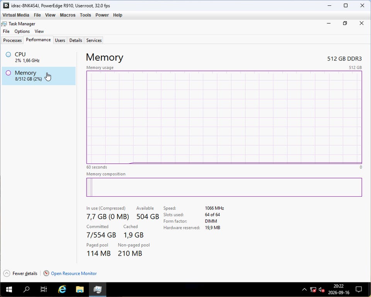The width and height of the screenshot is (371, 297).
Task: Open the iDRAC File menu
Action: pyautogui.click(x=37, y=15)
